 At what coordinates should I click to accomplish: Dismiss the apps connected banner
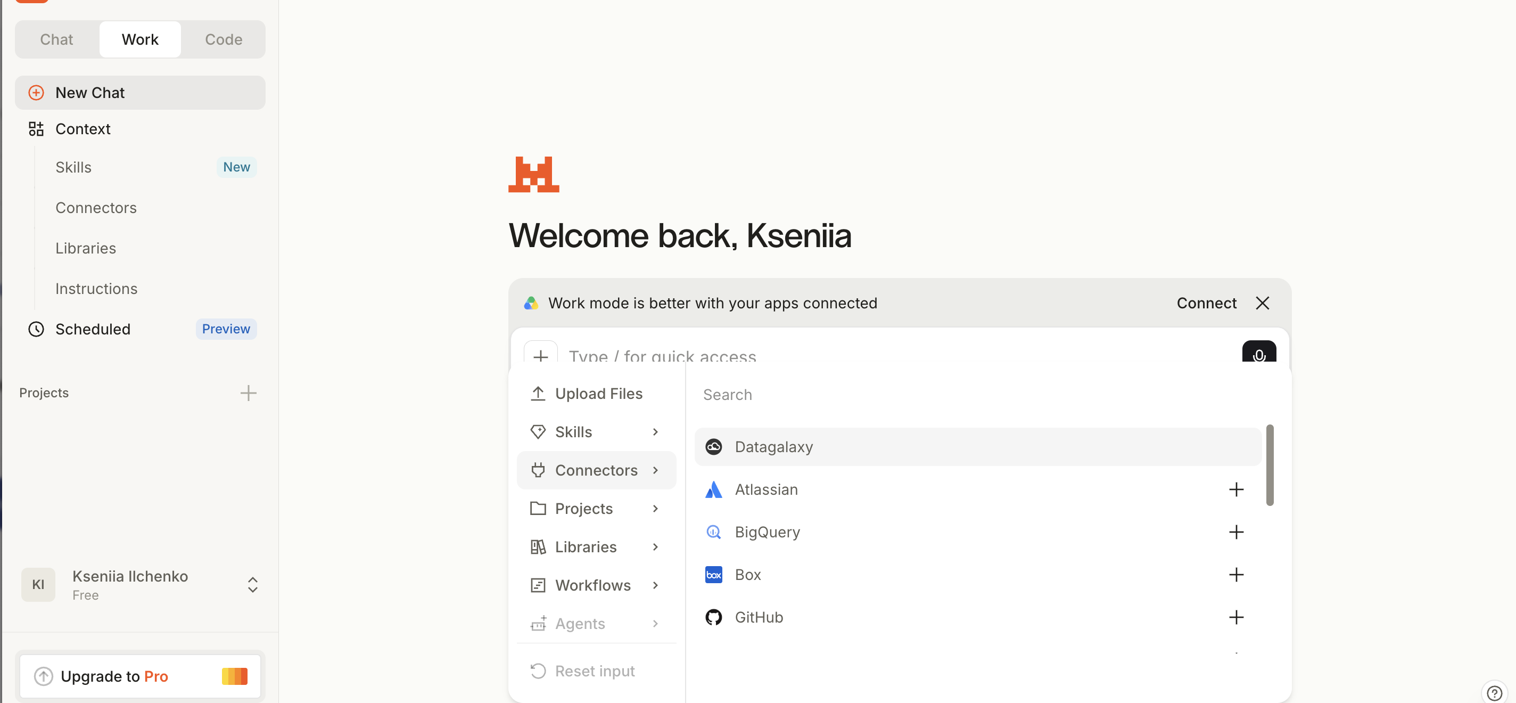coord(1262,303)
